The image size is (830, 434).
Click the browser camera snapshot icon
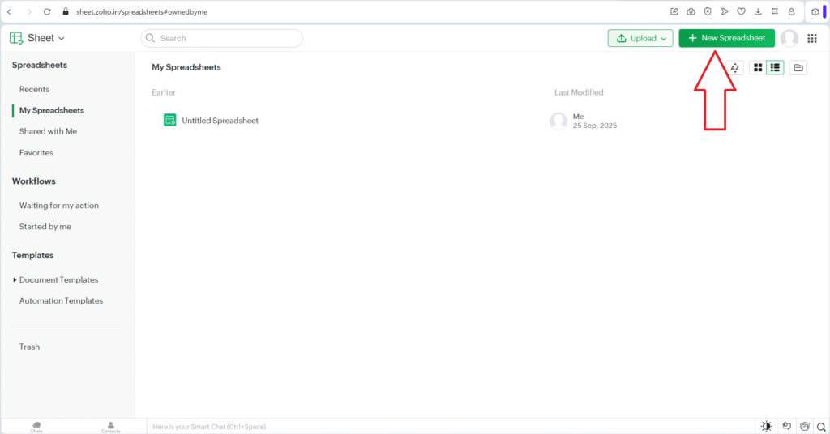691,11
